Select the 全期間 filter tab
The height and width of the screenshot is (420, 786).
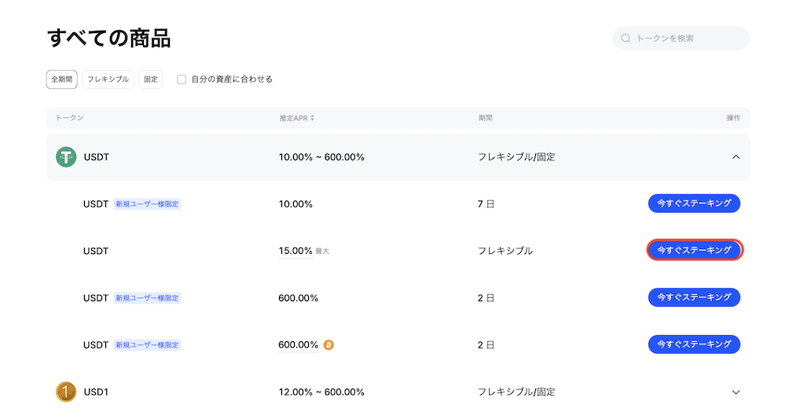pyautogui.click(x=61, y=79)
